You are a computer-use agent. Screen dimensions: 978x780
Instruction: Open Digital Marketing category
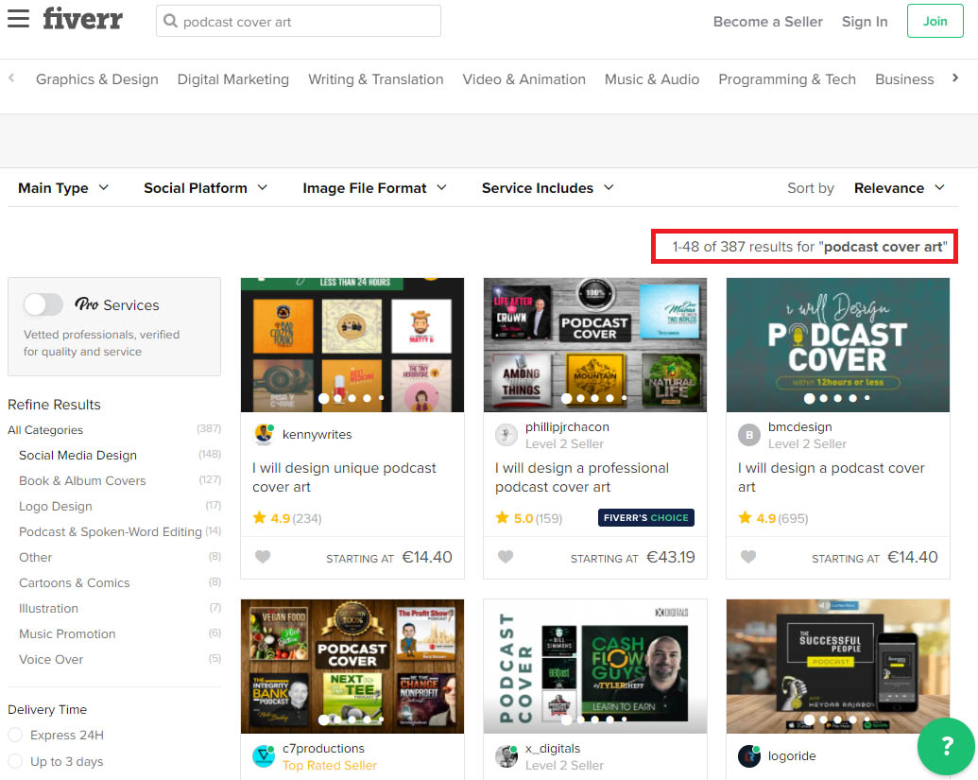pyautogui.click(x=232, y=79)
